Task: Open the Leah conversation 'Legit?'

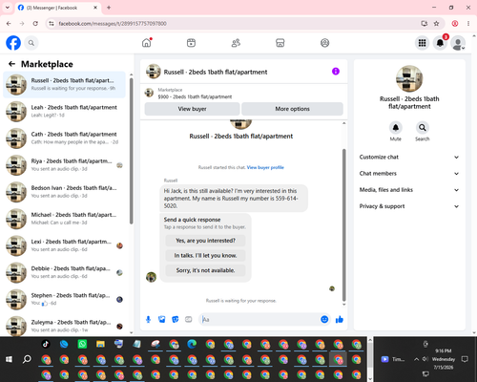Action: pos(64,112)
